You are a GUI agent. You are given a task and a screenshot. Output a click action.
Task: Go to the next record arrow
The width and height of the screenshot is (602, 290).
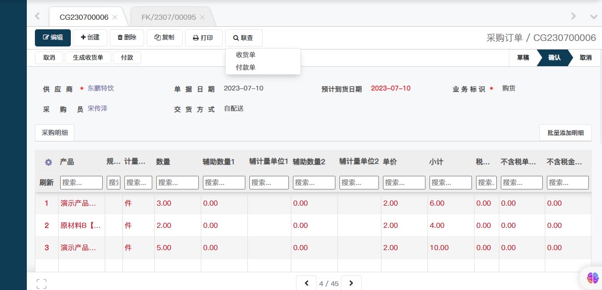[351, 283]
